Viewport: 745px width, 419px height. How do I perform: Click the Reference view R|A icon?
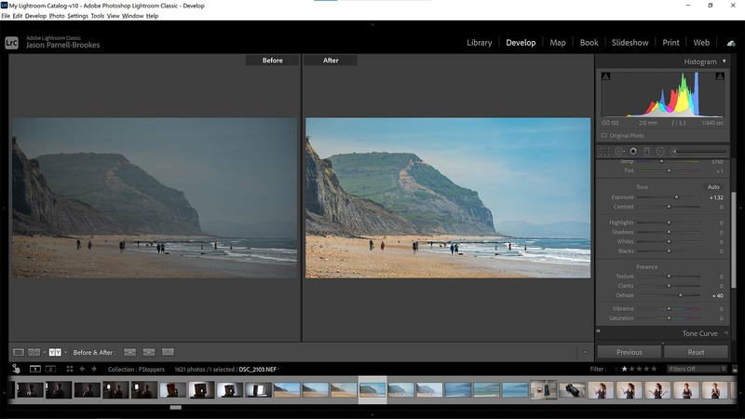point(34,352)
